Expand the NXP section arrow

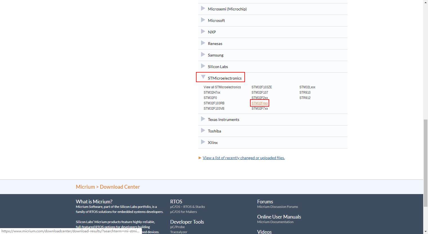(203, 31)
